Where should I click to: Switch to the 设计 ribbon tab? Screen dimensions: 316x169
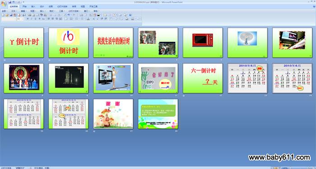(42, 6)
